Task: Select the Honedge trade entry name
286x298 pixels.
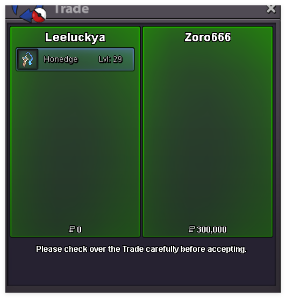Action: 61,59
